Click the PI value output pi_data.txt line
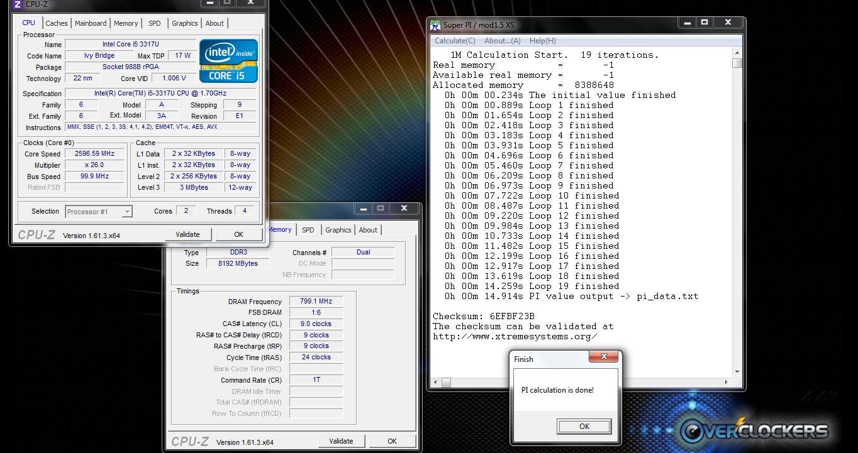Screen dimensions: 858x453 [571, 296]
